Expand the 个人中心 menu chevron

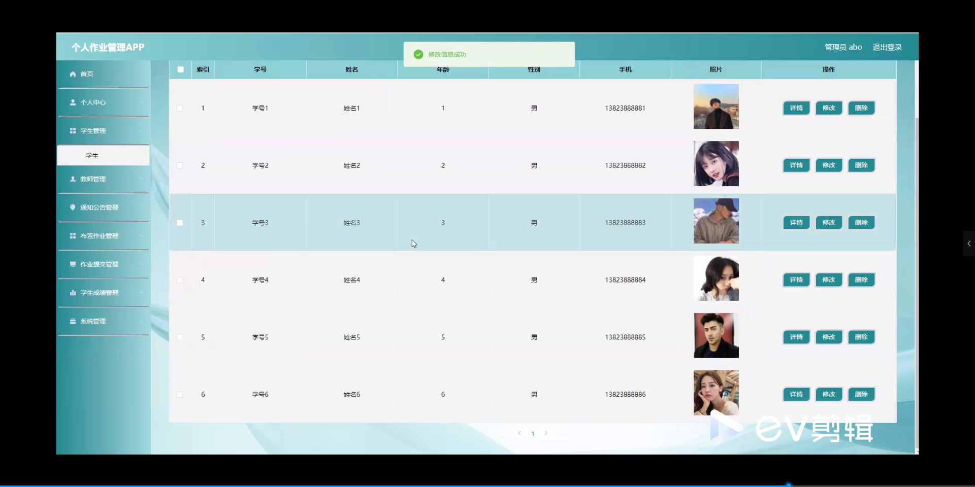[x=141, y=102]
